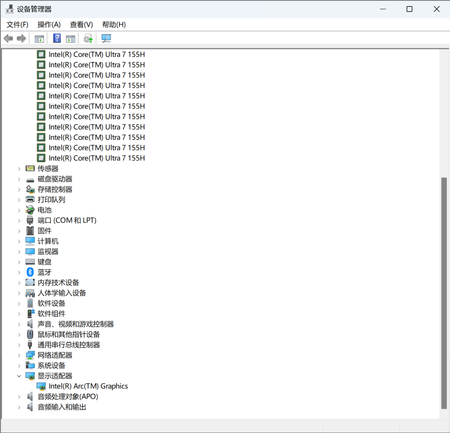Image resolution: width=450 pixels, height=433 pixels.
Task: Click the Forward arrow toolbar icon
Action: 22,38
